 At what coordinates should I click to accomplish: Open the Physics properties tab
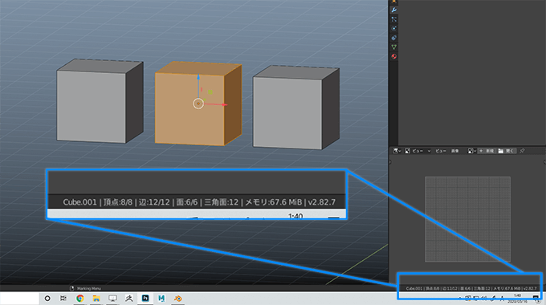393,29
